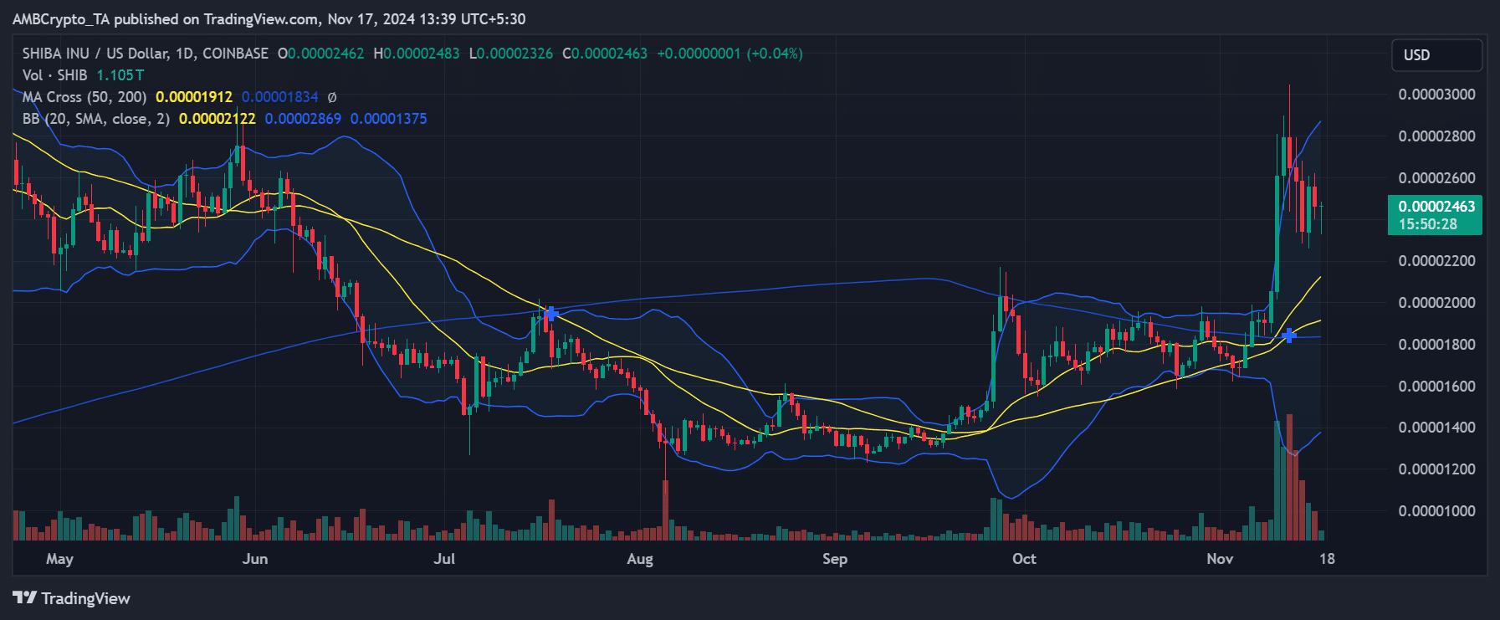Click the 0.00001600 price axis label
This screenshot has height=620, width=1500.
point(1437,387)
